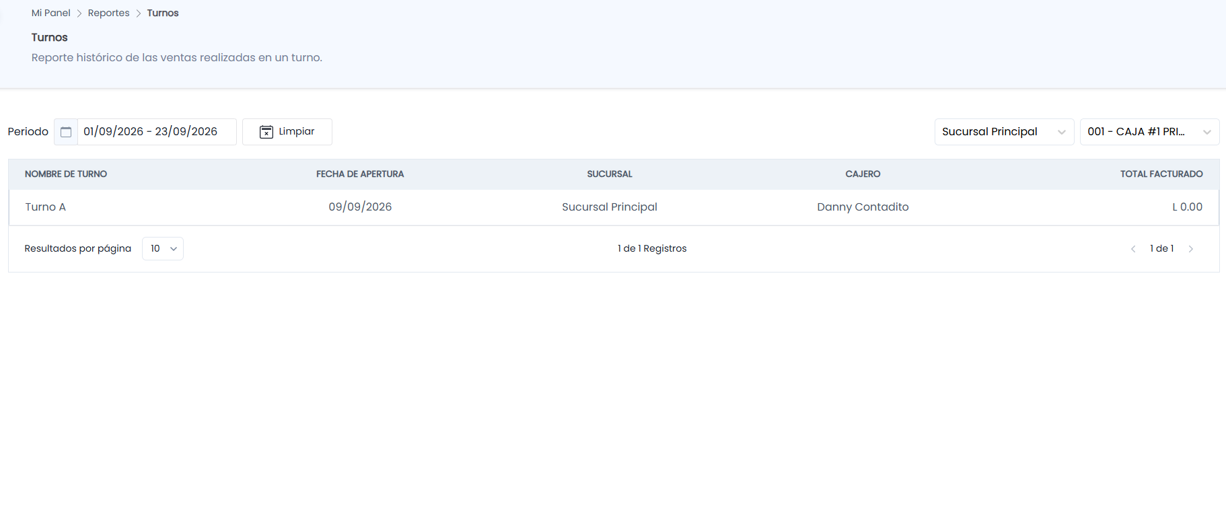Sort by TOTAL FACTURADO column header
Screen dimensions: 1226x506
coord(1161,174)
